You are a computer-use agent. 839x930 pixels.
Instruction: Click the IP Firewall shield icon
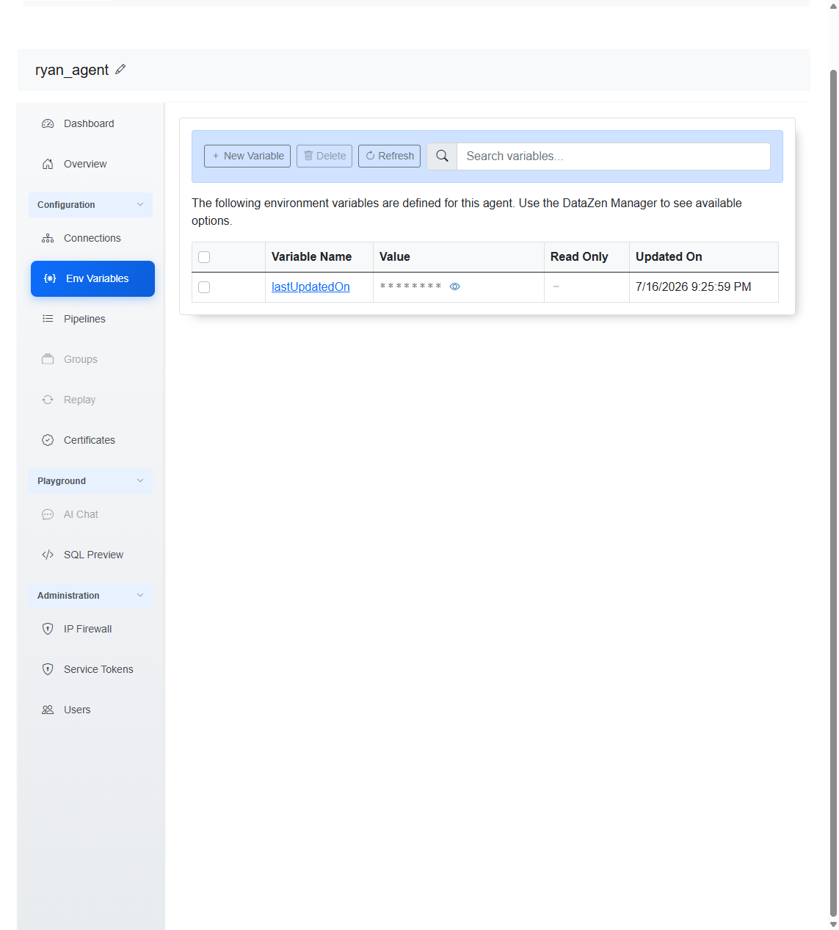48,629
